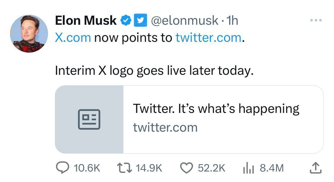334x182 pixels.
Task: Open the card titled "Twitter. It's what's happening"
Action: pos(216,109)
